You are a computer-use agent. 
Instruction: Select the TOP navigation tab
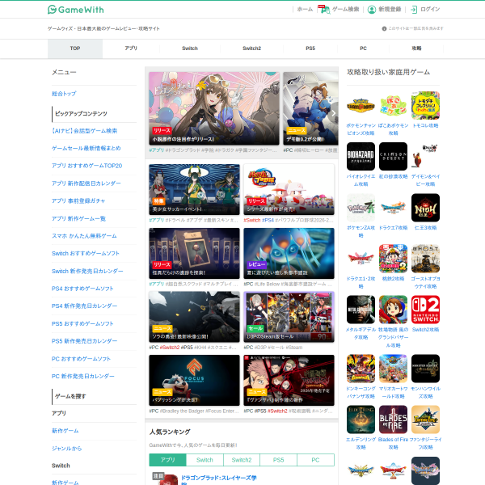tap(75, 48)
